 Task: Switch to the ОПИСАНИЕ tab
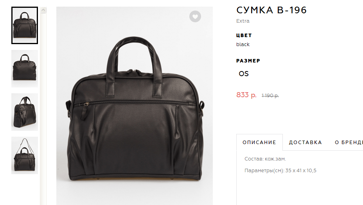pos(259,143)
